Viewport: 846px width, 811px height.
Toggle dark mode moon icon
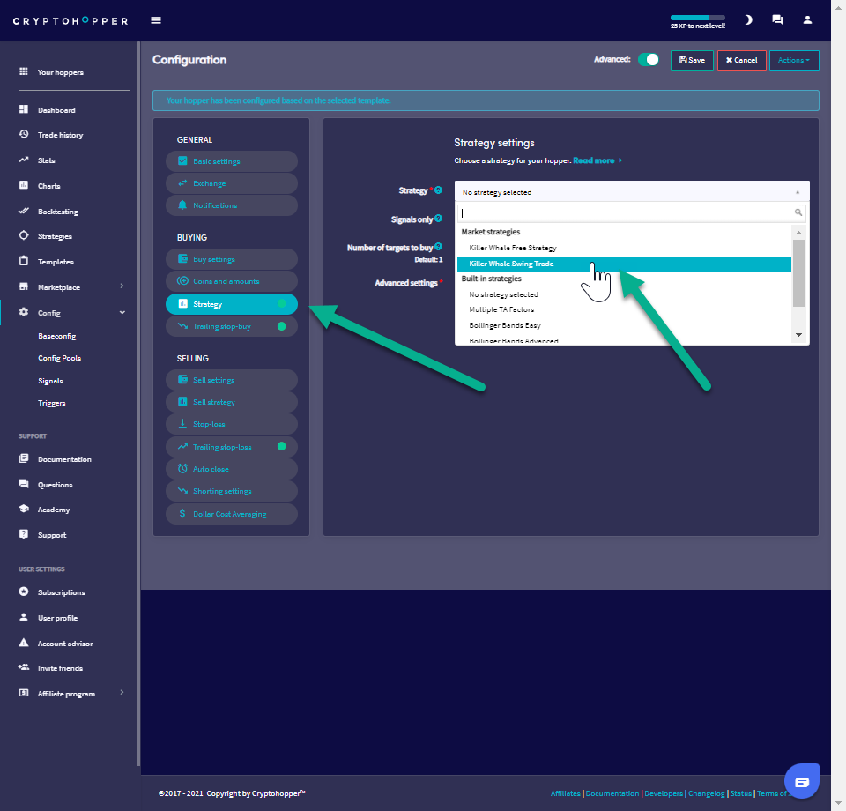coord(748,19)
